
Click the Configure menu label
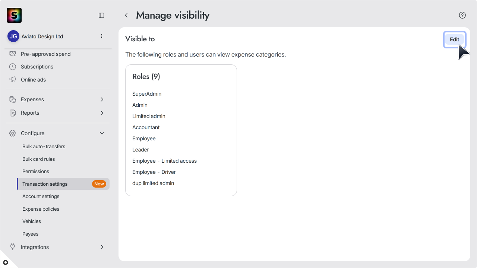point(32,133)
